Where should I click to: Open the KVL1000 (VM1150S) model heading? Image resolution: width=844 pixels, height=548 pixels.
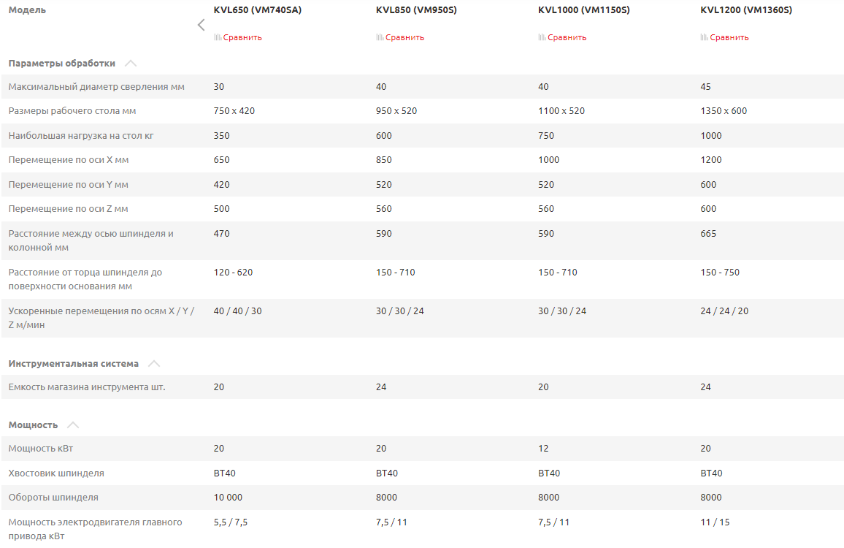[583, 10]
